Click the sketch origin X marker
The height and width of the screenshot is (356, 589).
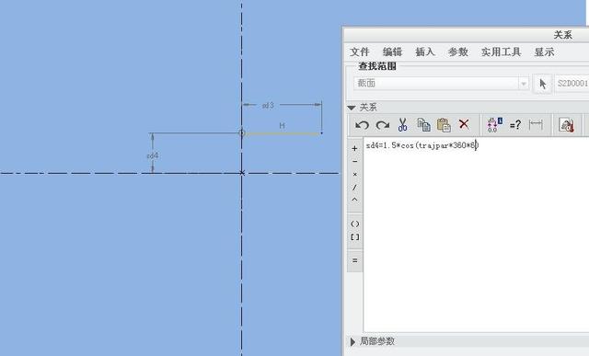tap(242, 173)
